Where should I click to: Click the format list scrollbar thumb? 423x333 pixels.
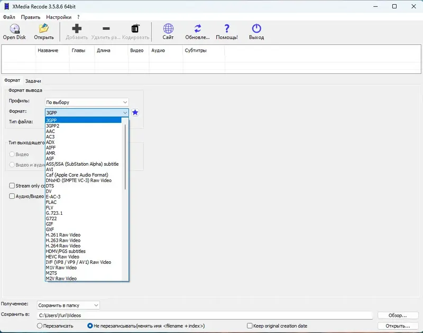point(125,157)
